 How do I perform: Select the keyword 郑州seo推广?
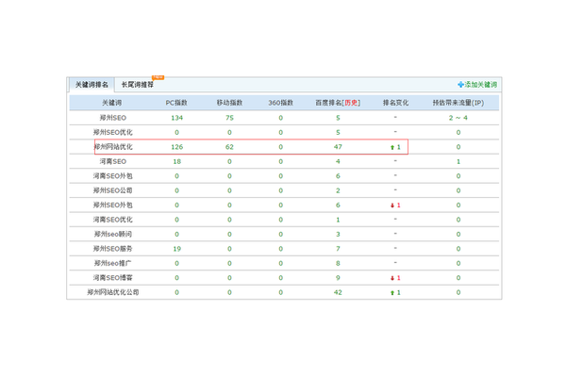tap(113, 263)
